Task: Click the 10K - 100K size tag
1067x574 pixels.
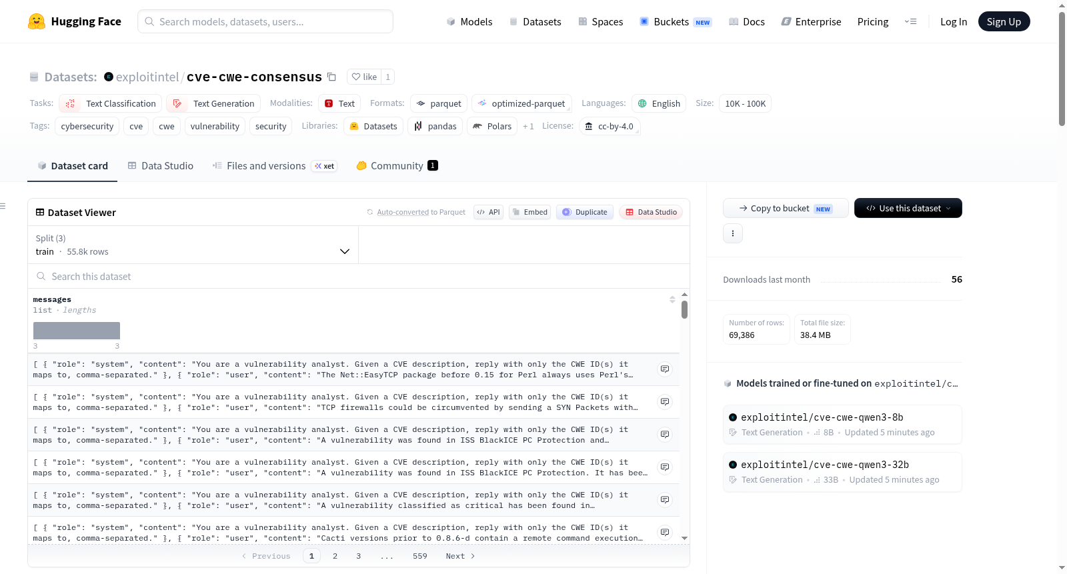Action: click(745, 103)
